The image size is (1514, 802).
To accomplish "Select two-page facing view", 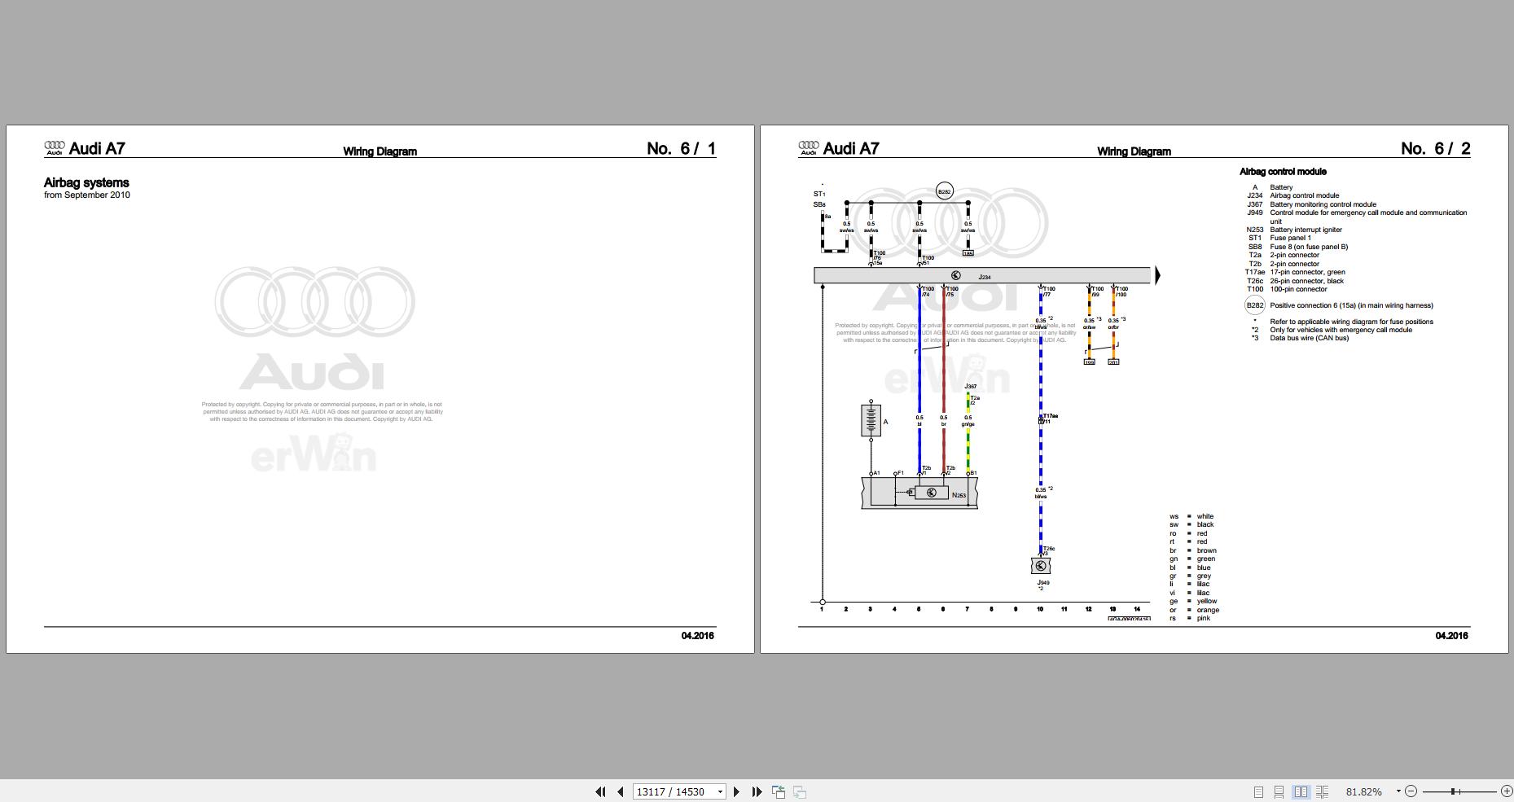I will click(x=1301, y=791).
